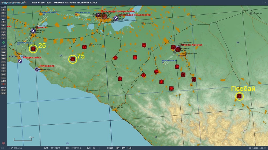Open the briefing clipboard icon under МИС
Screen dimensions: 268x150
pyautogui.click(x=3, y=22)
